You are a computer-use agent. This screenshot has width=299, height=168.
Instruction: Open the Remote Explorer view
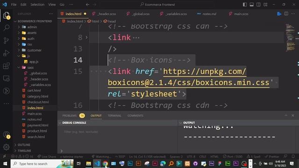click(6, 78)
